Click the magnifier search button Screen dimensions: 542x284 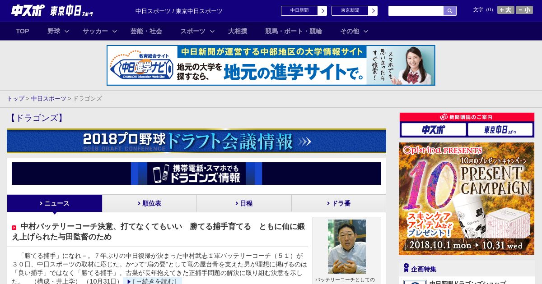(x=450, y=11)
